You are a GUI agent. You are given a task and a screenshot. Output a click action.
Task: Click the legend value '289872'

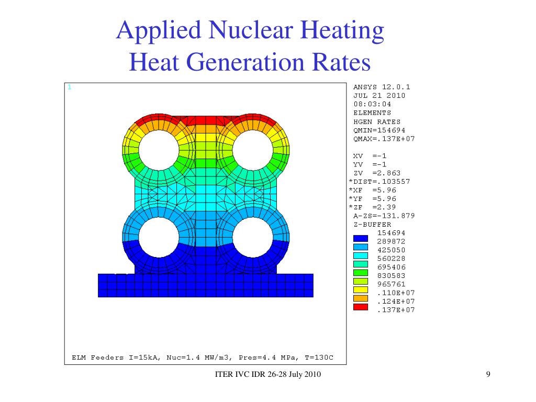[391, 241]
